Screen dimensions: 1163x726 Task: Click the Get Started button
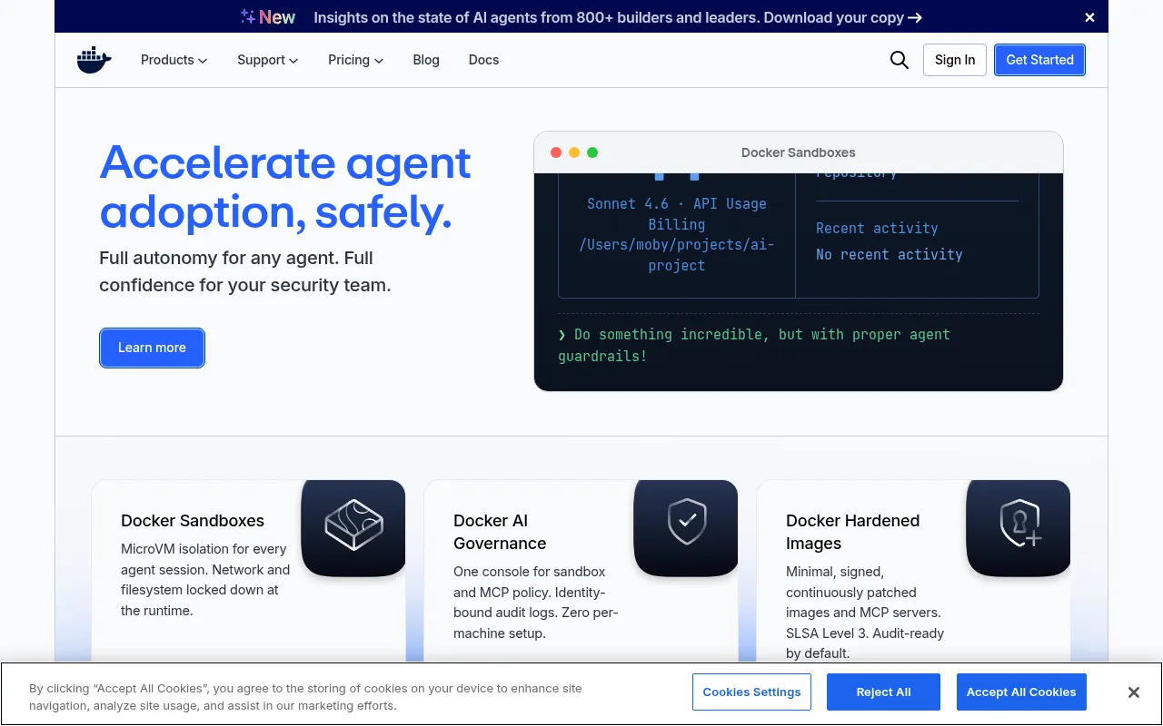pos(1039,60)
